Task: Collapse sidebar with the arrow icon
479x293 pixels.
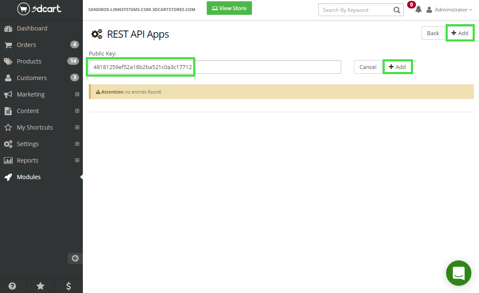Action: 75,258
